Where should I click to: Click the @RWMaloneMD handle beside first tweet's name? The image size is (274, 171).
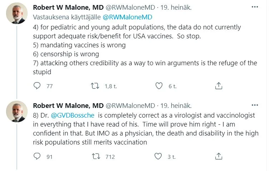tap(130, 7)
